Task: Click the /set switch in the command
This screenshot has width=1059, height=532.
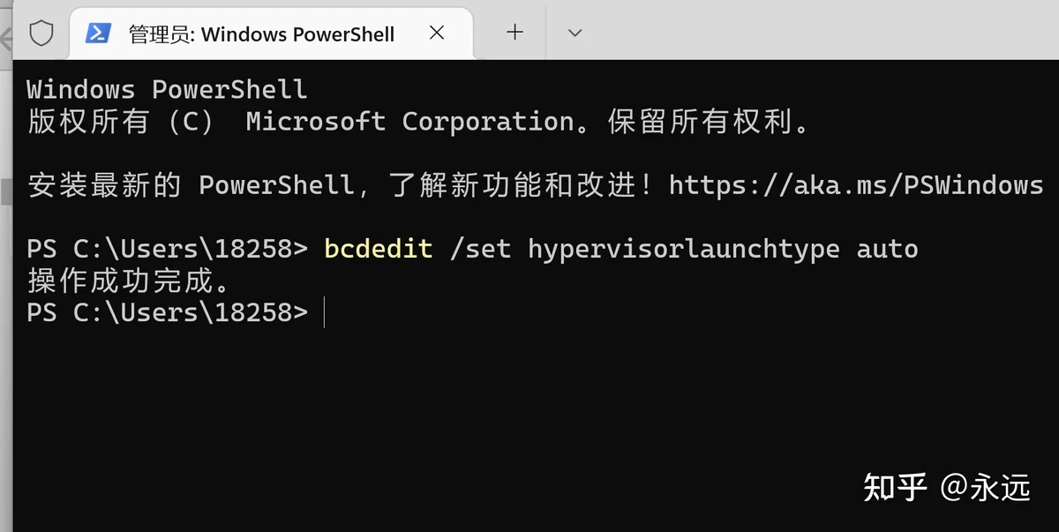Action: coord(480,250)
